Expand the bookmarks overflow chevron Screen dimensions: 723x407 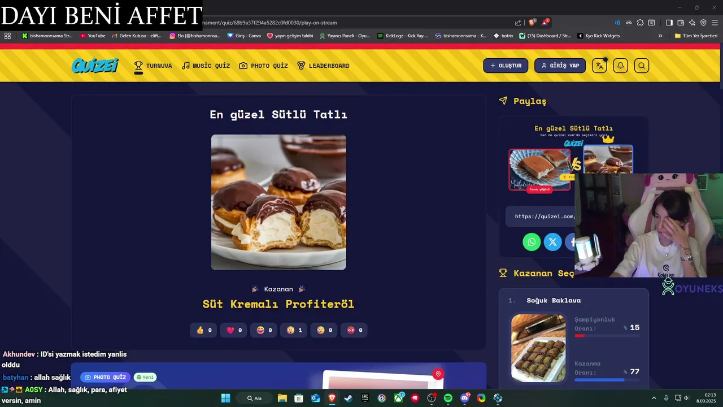660,36
